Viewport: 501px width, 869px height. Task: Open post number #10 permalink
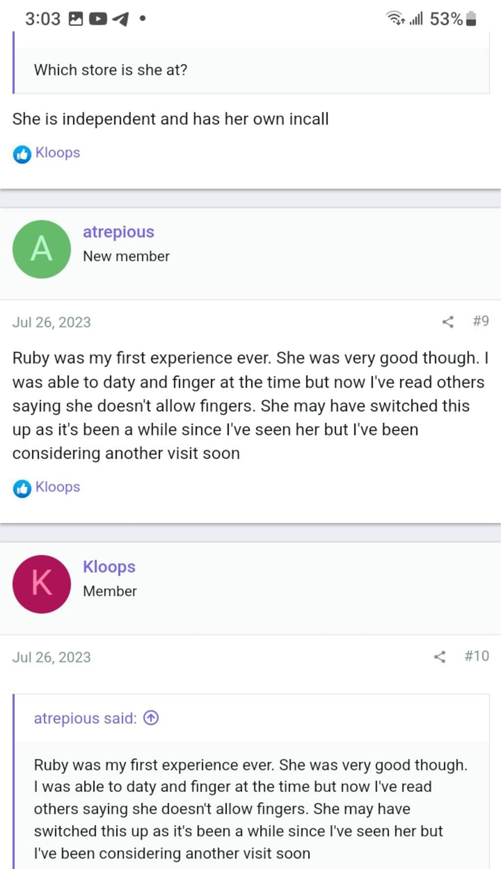477,656
